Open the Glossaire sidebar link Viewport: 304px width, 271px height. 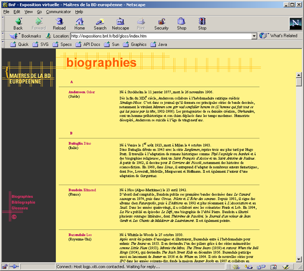20,208
